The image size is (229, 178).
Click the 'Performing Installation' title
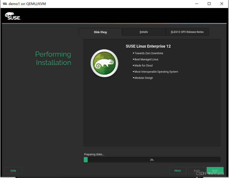53,58
